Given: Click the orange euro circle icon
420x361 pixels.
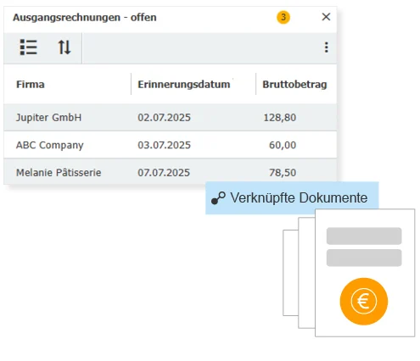Looking at the screenshot, I should point(364,302).
